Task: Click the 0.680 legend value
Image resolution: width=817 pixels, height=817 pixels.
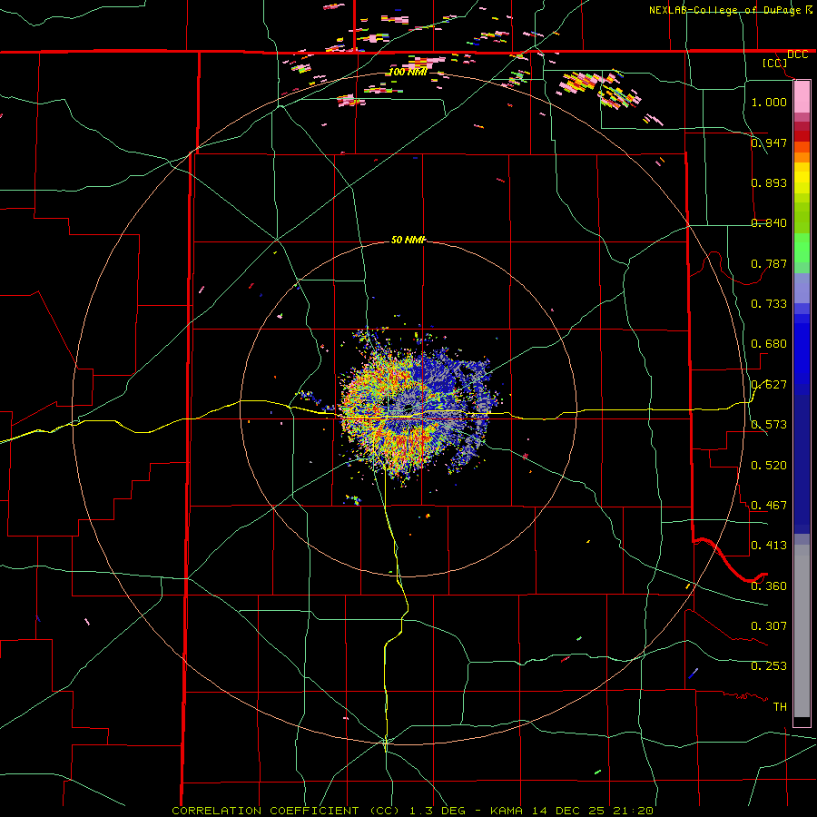Action: click(x=769, y=343)
